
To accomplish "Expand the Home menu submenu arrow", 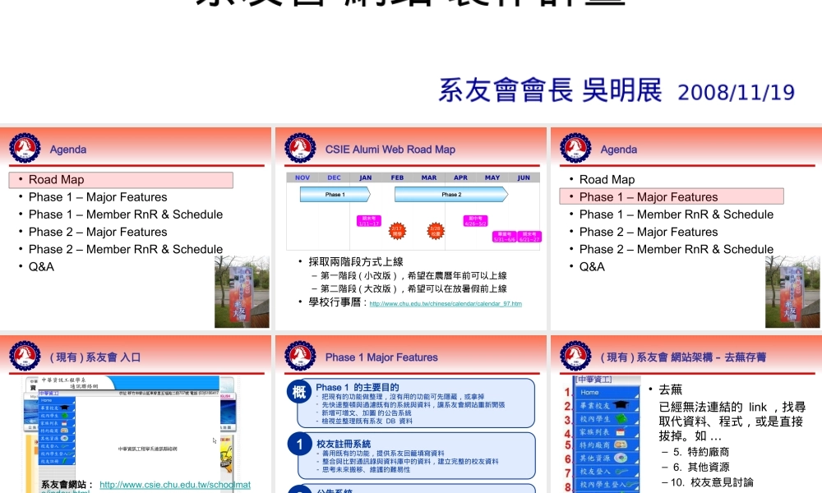I will [x=637, y=397].
